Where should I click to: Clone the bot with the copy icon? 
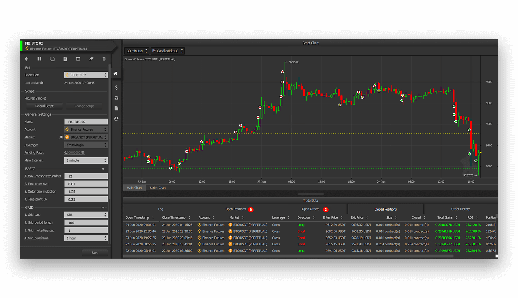tap(52, 59)
